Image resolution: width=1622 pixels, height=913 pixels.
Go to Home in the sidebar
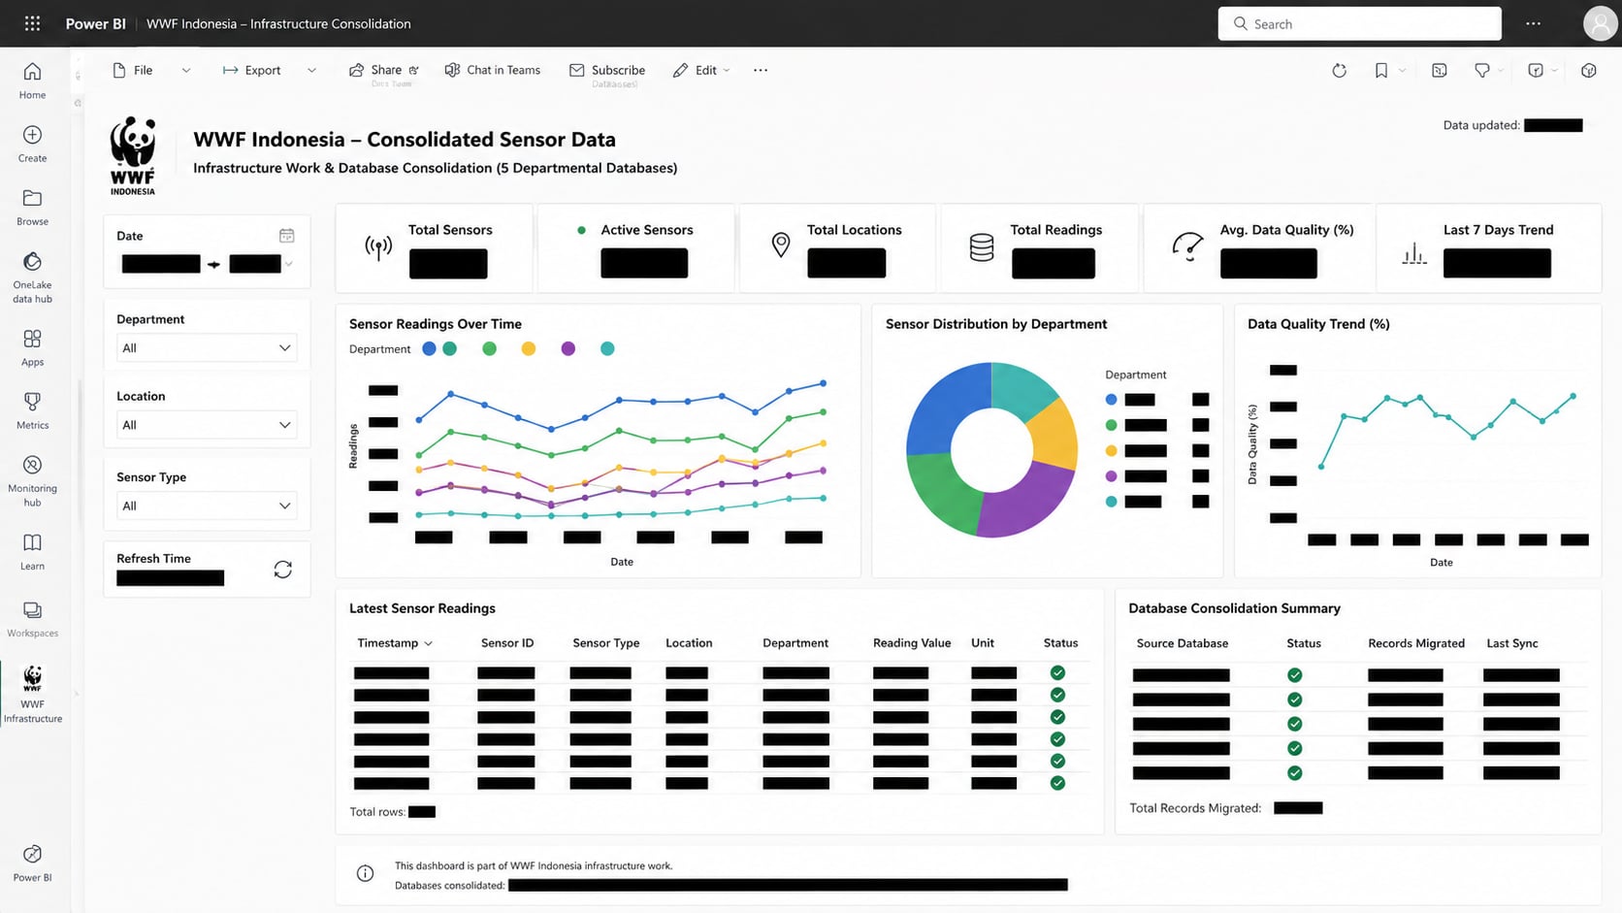pyautogui.click(x=32, y=81)
